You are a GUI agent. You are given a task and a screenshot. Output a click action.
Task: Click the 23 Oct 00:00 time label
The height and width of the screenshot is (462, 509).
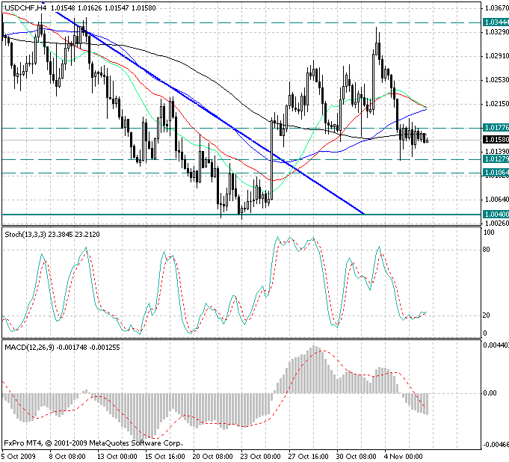[261, 457]
